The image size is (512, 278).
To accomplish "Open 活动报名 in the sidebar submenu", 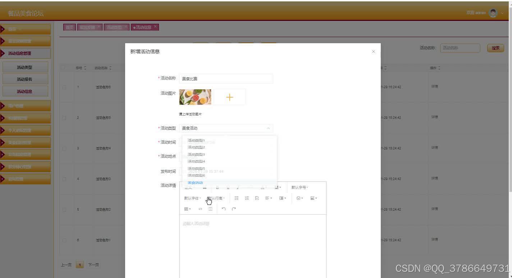I will [x=25, y=79].
